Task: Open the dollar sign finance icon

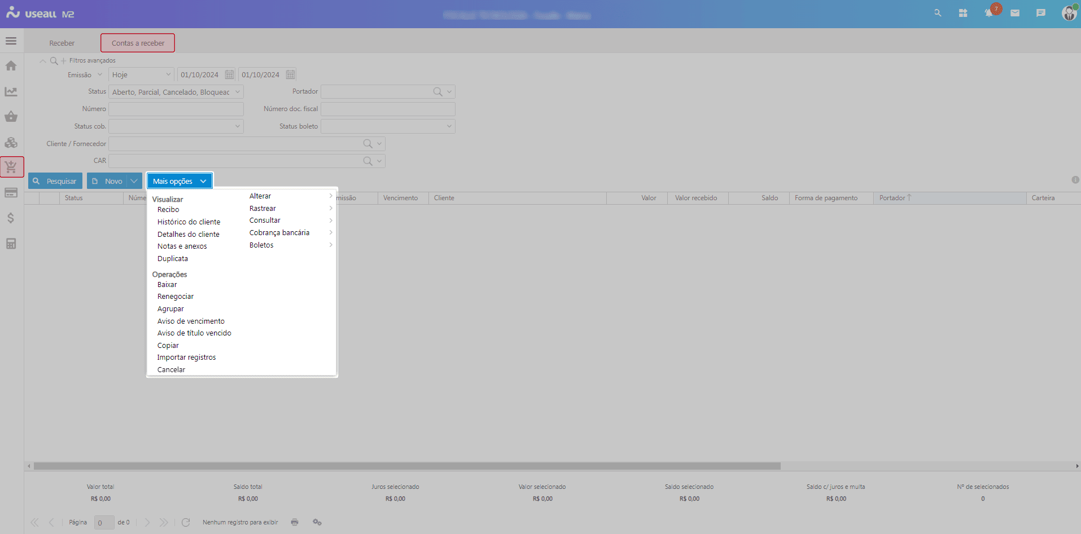Action: point(11,218)
